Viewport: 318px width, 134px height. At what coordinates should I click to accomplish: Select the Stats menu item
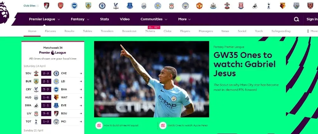click(104, 19)
